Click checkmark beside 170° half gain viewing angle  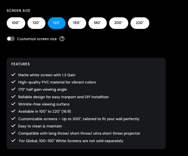tap(13, 90)
